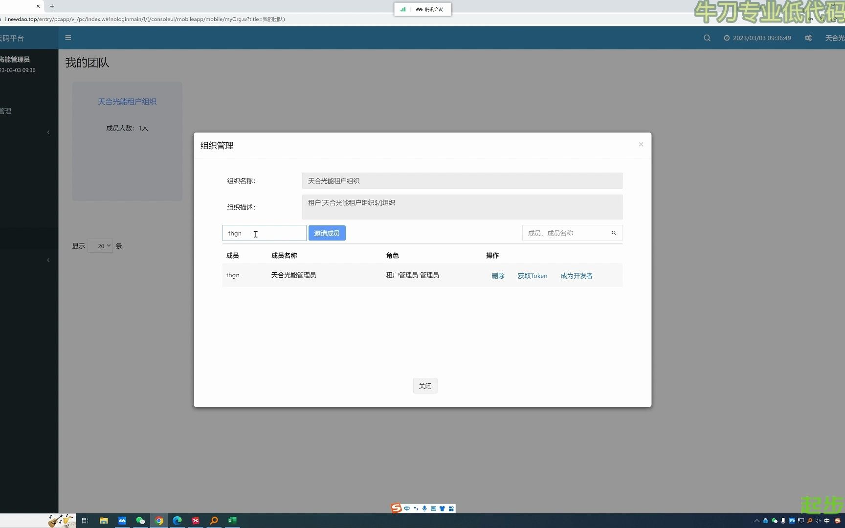Click the member name cell 天合光能管理员
This screenshot has width=845, height=528.
point(293,275)
